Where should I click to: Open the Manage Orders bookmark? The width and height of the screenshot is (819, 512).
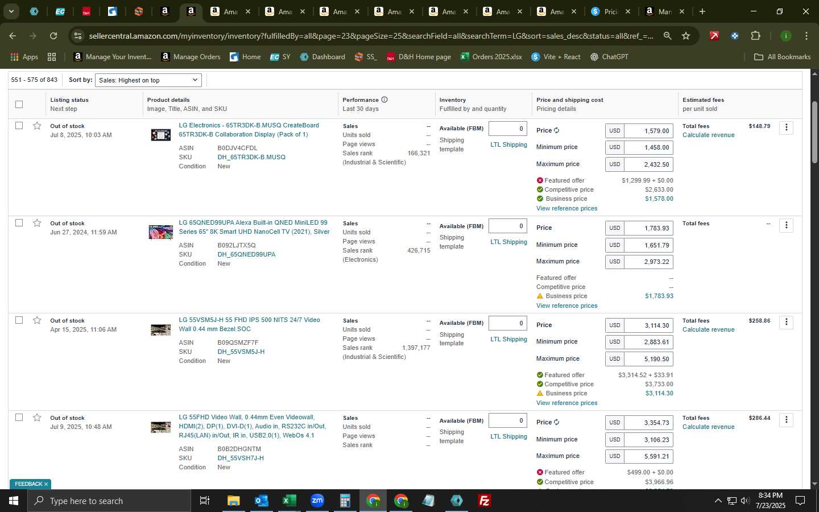(x=191, y=57)
